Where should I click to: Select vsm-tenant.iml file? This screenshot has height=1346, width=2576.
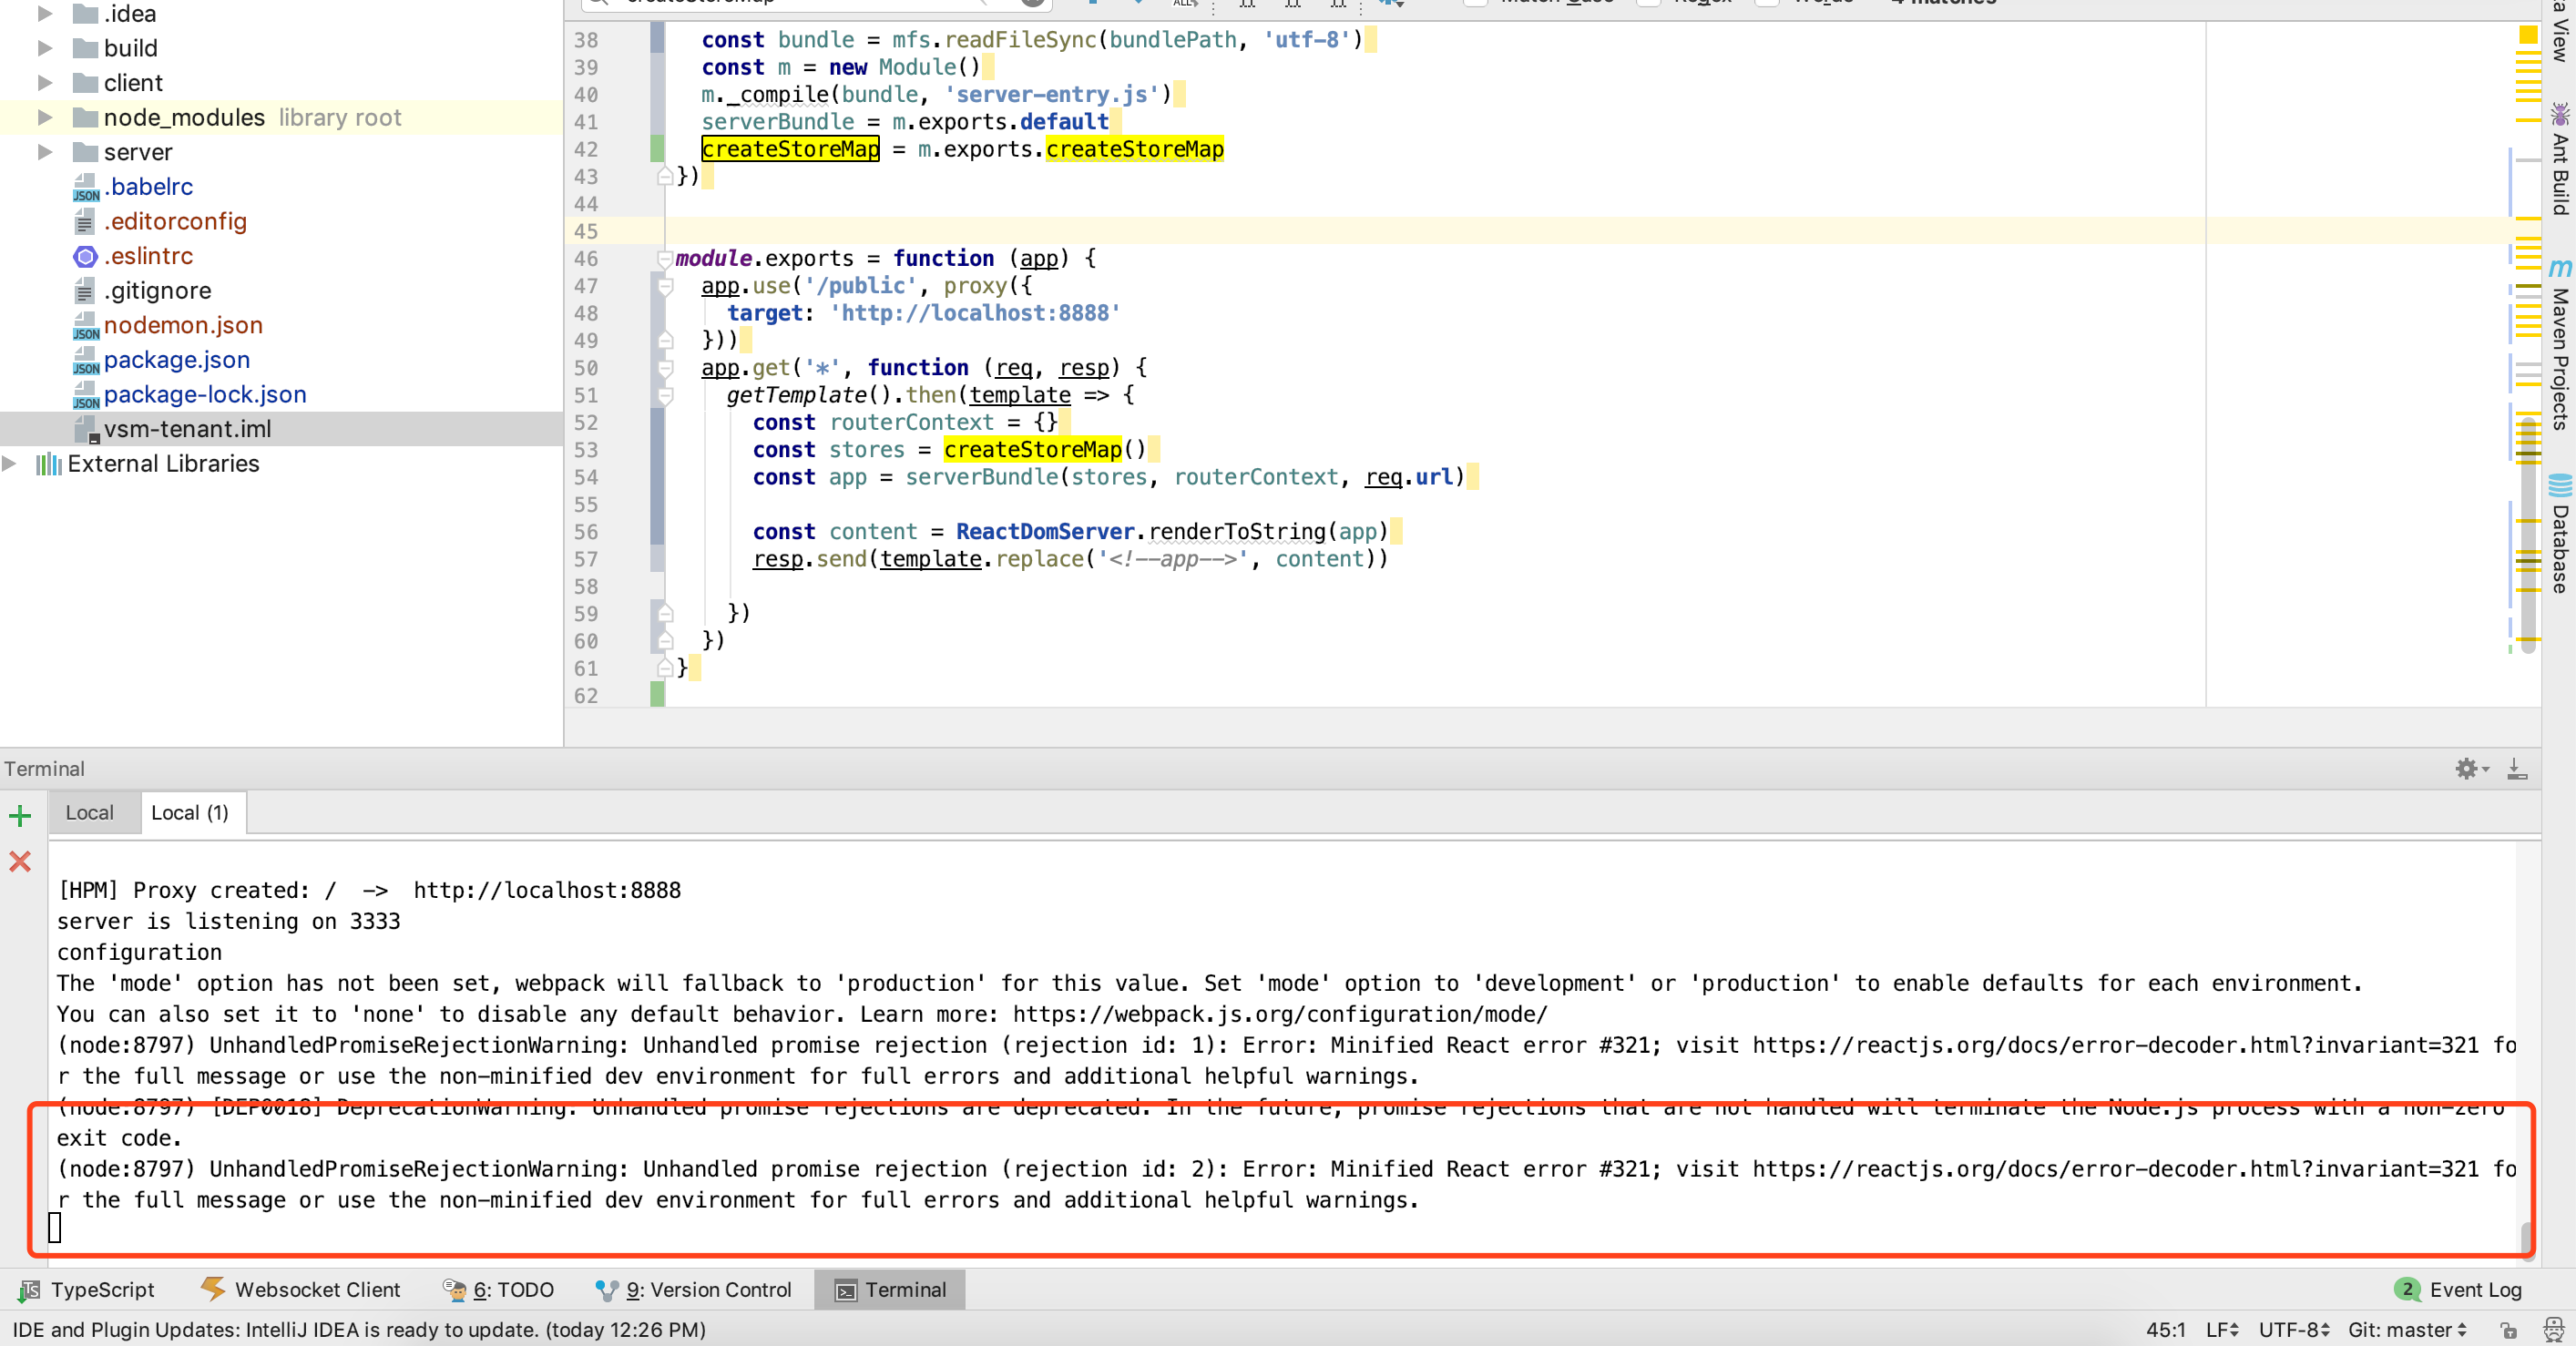[x=188, y=429]
